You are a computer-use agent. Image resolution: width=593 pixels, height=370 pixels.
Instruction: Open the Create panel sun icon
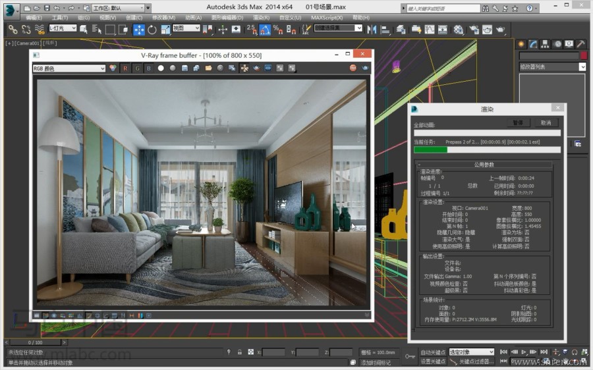(x=521, y=44)
